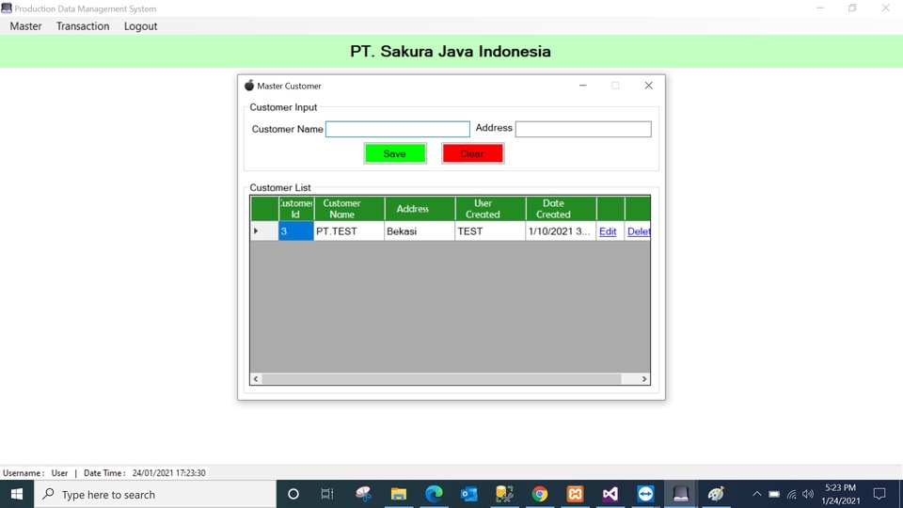The image size is (903, 508).
Task: Select the 1/10/2021 date created cell
Action: pos(561,231)
